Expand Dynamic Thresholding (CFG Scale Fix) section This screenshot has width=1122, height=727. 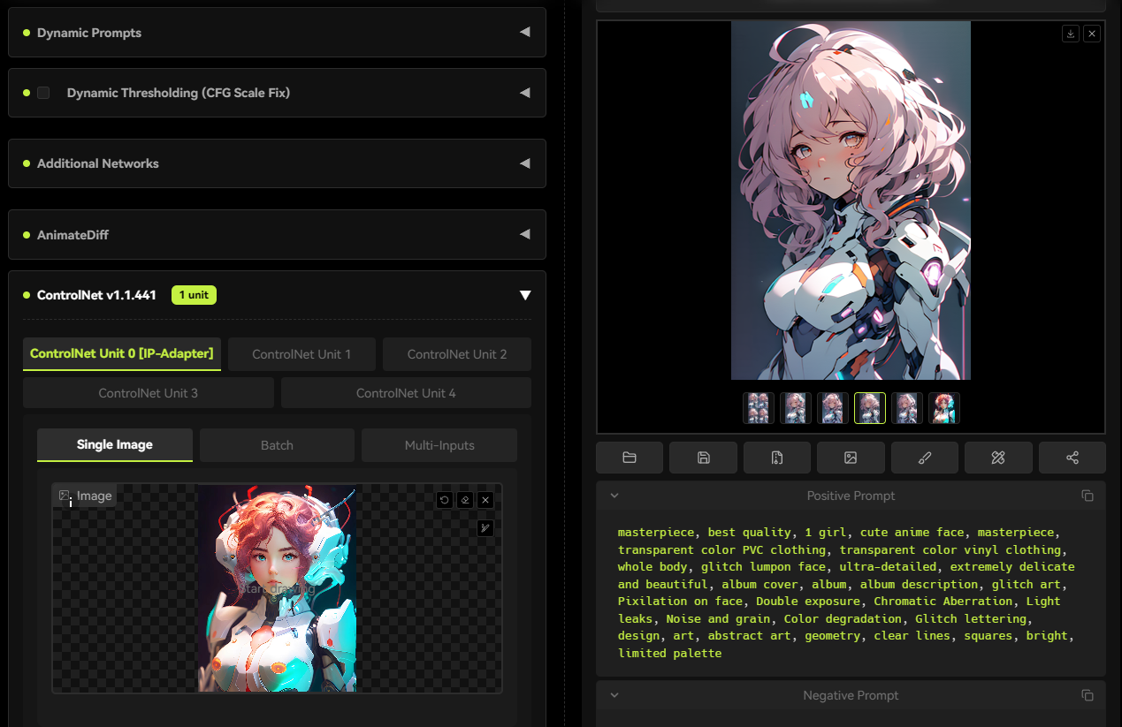(277, 93)
